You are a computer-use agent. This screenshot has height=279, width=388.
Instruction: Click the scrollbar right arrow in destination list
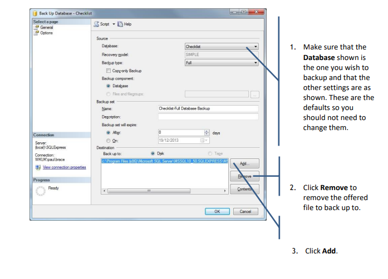pos(225,191)
